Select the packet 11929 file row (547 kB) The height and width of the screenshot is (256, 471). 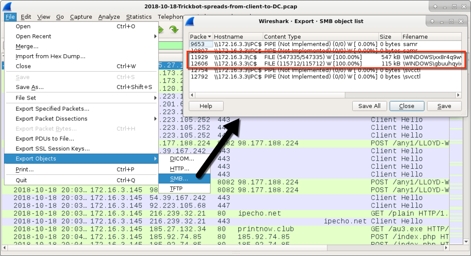325,57
